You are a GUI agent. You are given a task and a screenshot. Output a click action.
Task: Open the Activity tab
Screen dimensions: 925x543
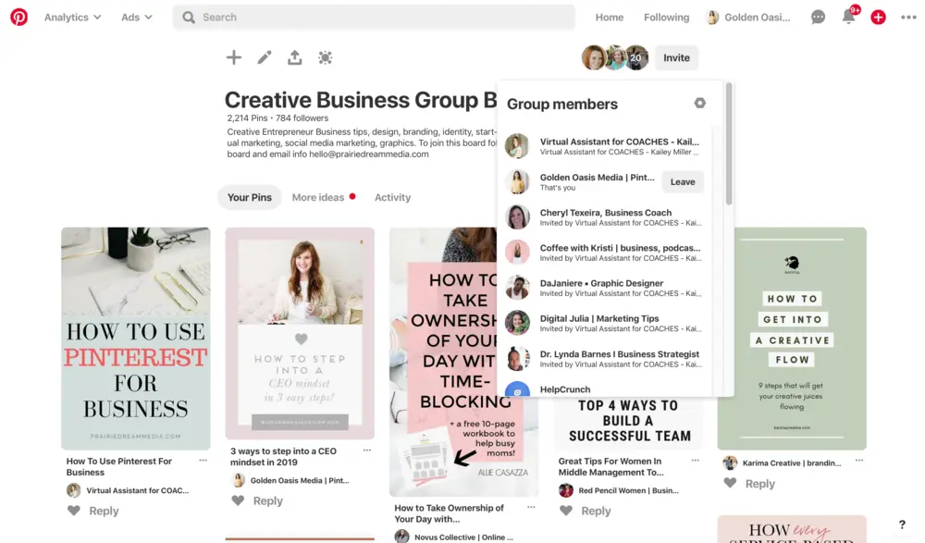coord(392,197)
